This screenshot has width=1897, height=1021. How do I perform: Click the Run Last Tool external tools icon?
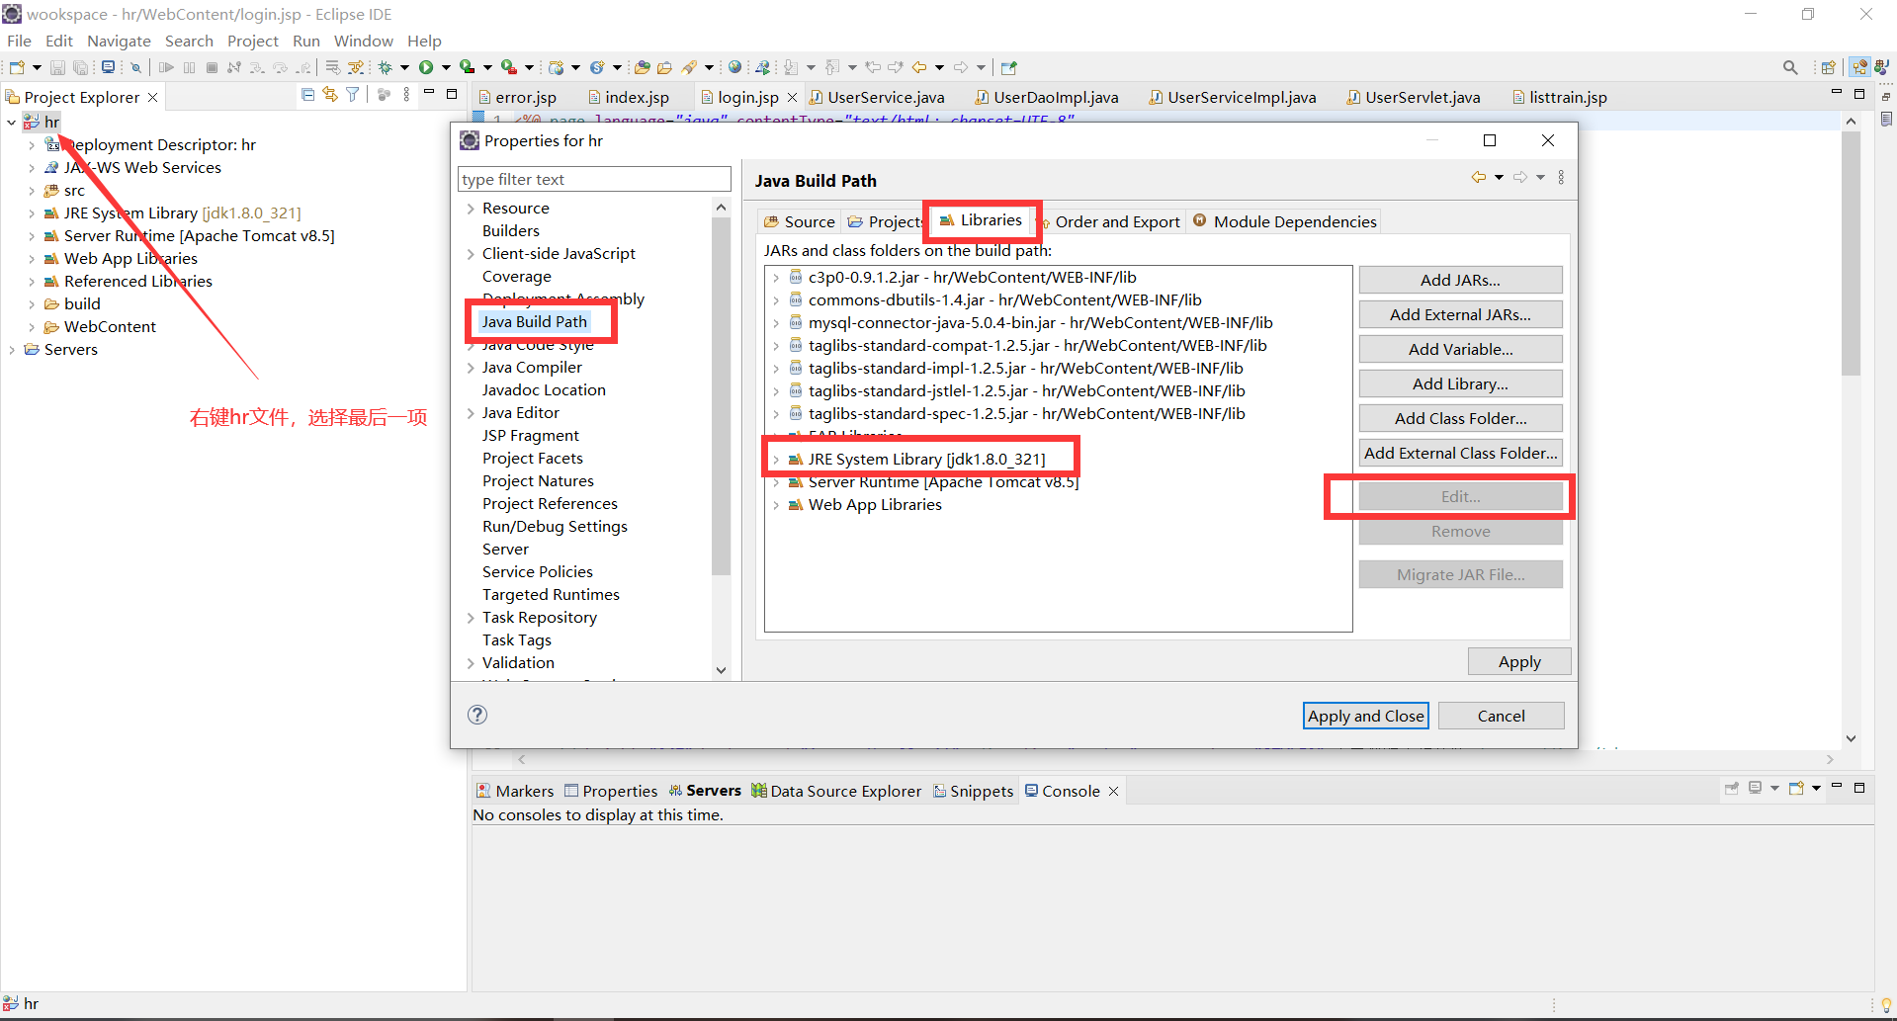point(509,67)
